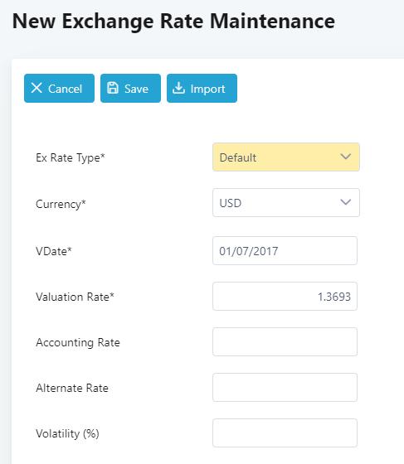This screenshot has width=404, height=464.
Task: Click the Ex Rate Type* label
Action: point(71,158)
